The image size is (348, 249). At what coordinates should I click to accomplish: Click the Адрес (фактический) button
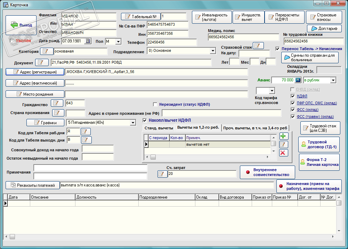tap(35, 83)
